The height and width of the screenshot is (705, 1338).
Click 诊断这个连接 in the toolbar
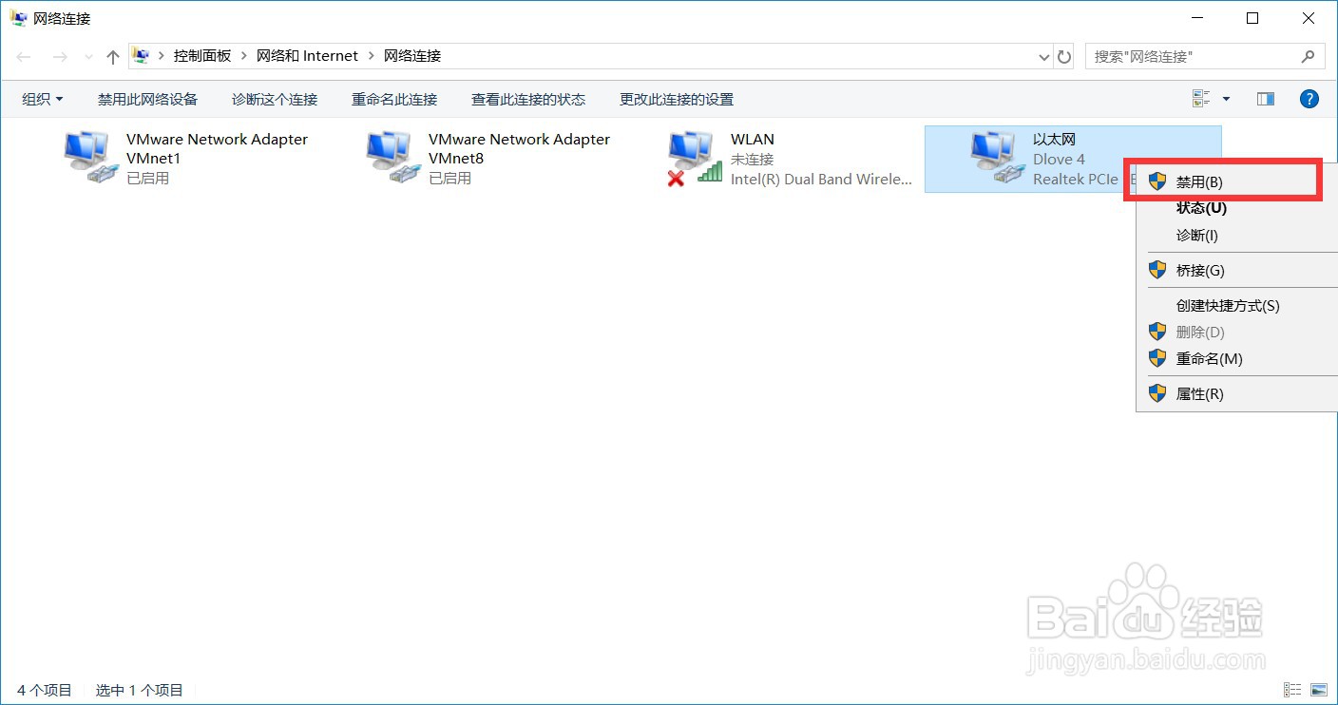click(x=275, y=99)
